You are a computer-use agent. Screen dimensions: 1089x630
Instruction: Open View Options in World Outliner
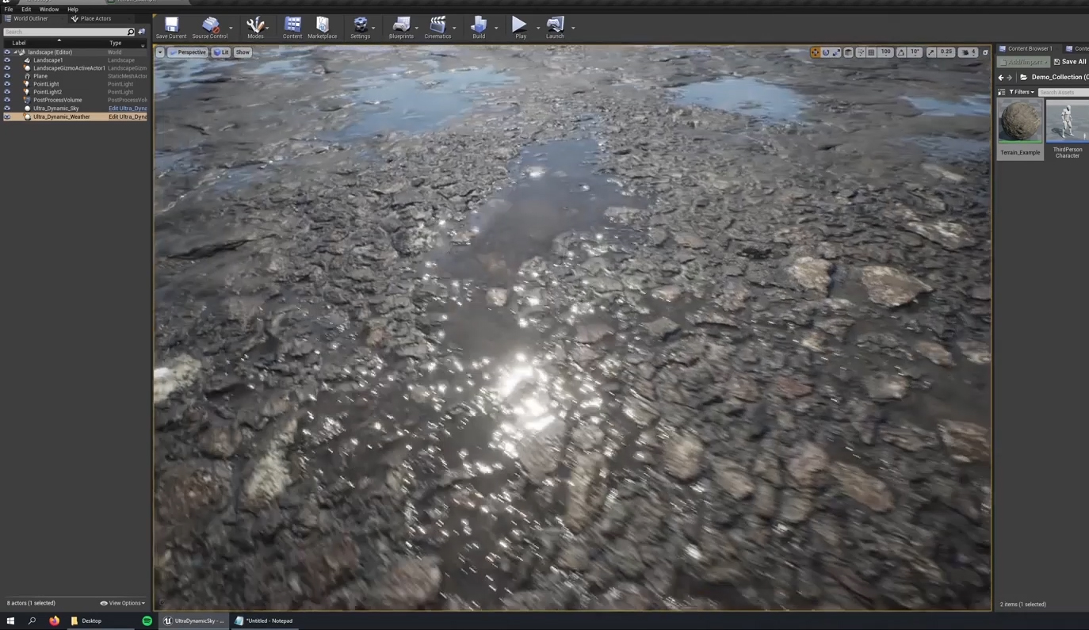[123, 603]
